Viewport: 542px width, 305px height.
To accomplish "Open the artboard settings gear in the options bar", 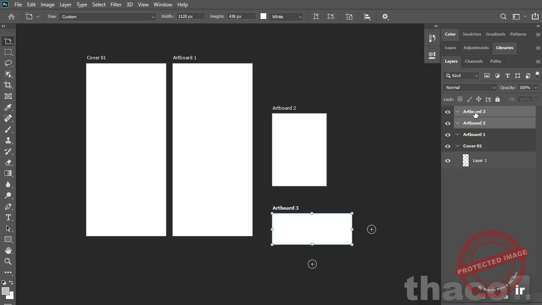I will tap(385, 16).
